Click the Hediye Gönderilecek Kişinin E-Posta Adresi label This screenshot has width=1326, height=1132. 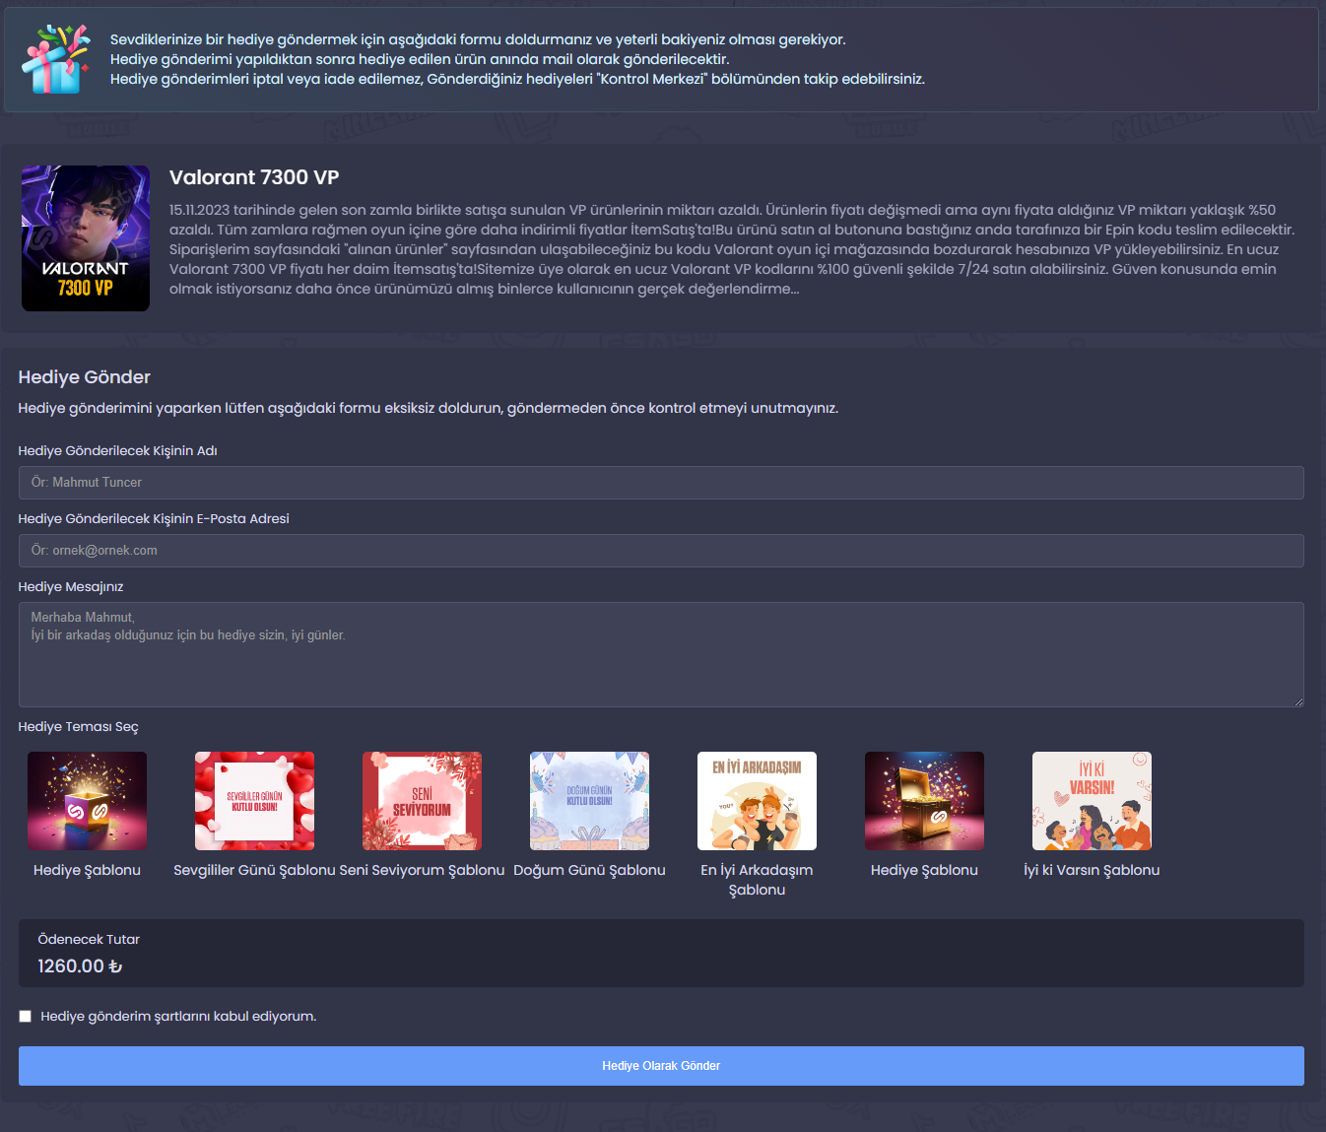[x=154, y=519]
